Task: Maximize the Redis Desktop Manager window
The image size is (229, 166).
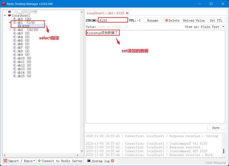Action: (x=211, y=4)
